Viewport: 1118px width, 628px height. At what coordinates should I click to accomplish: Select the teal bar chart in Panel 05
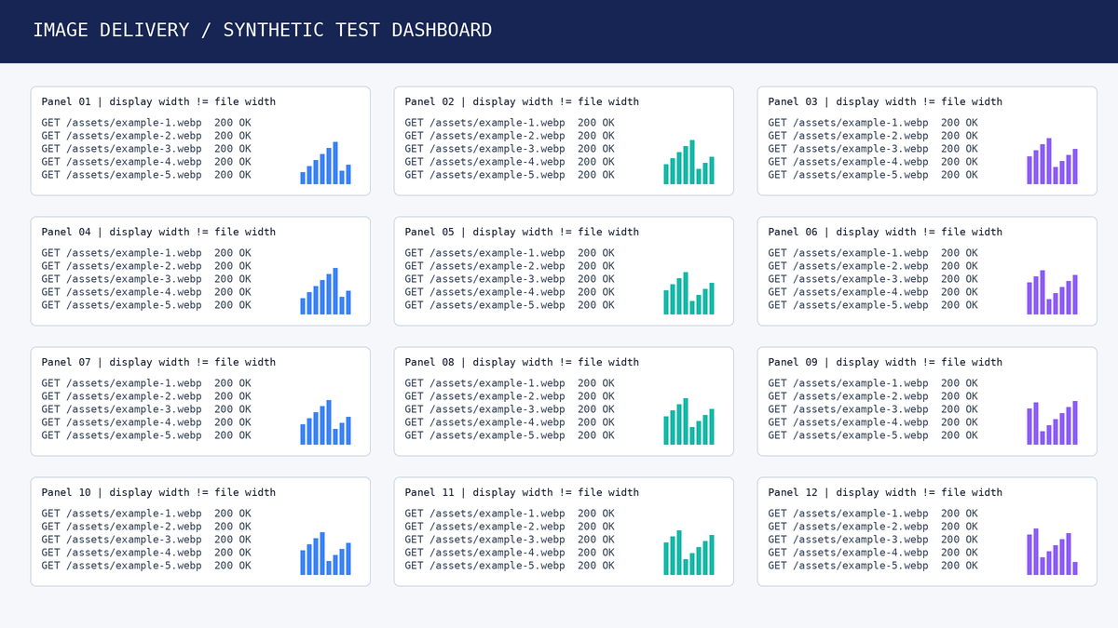(x=689, y=293)
